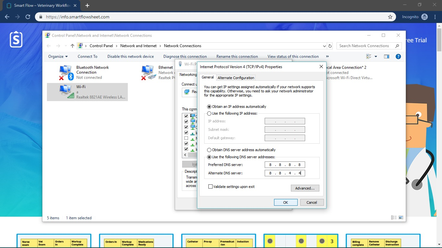Click the search magnifier in Network Connections
The width and height of the screenshot is (442, 248).
397,46
